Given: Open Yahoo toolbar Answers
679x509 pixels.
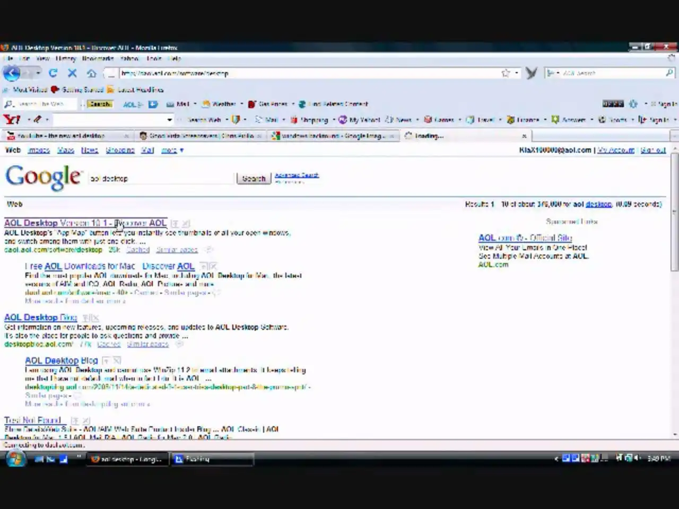Looking at the screenshot, I should click(569, 120).
